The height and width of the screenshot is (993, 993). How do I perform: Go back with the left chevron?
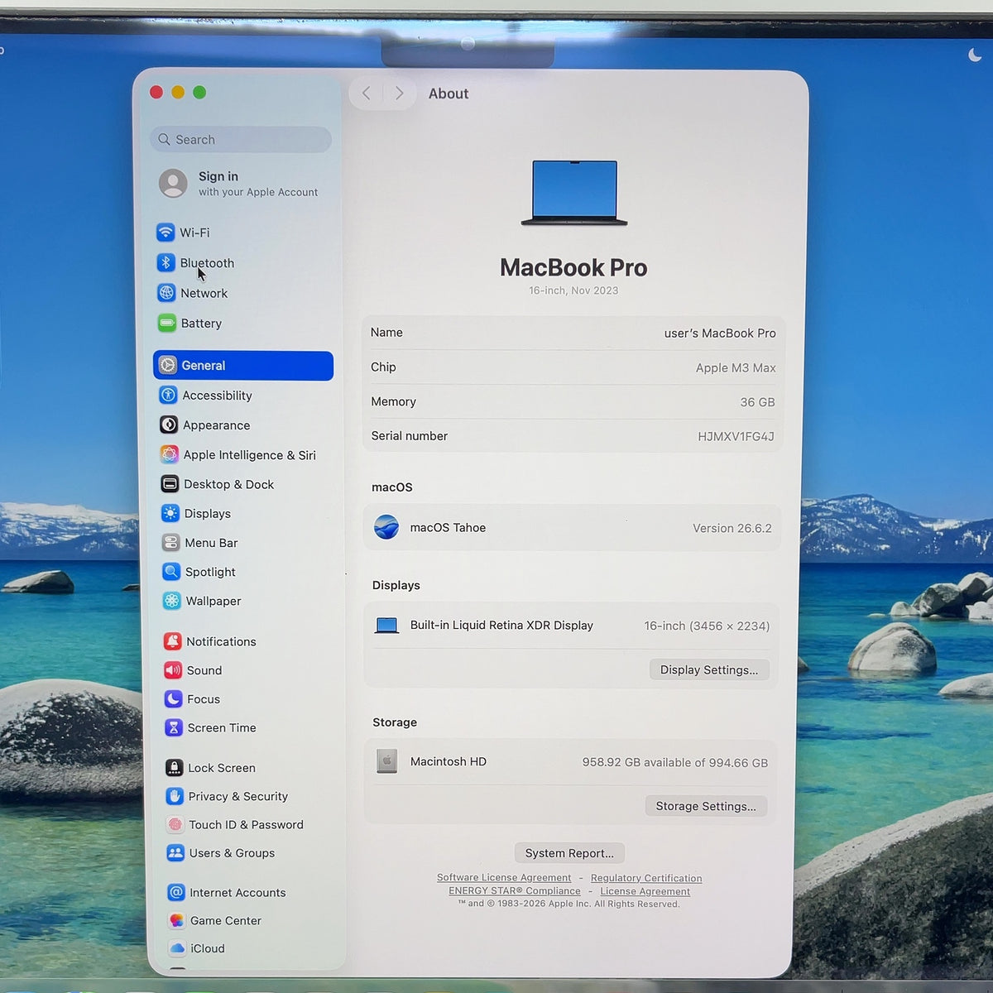click(x=366, y=94)
